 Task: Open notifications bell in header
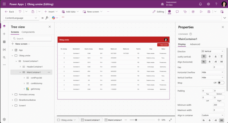(200, 4)
